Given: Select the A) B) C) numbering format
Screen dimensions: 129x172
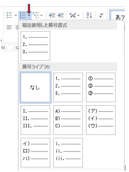Looking at the screenshot, I should (68, 120).
